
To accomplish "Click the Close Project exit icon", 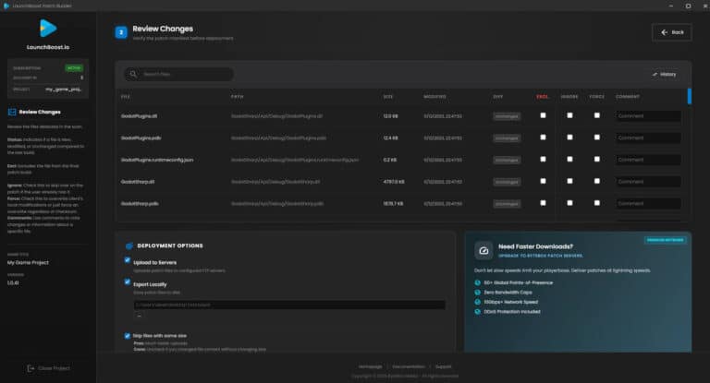I will click(x=31, y=368).
